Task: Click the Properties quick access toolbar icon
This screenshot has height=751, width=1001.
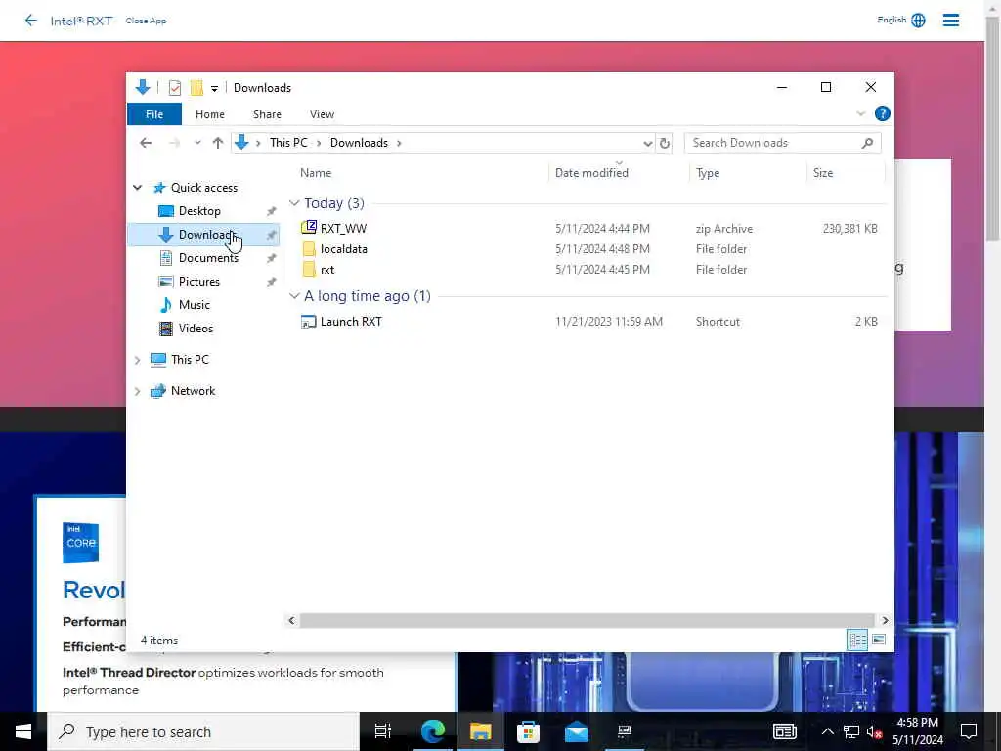Action: coord(174,88)
